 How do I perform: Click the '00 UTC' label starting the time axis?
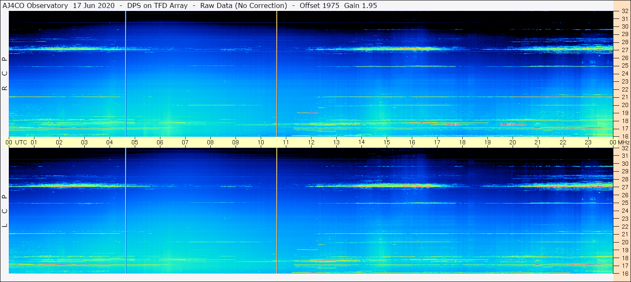coord(16,142)
